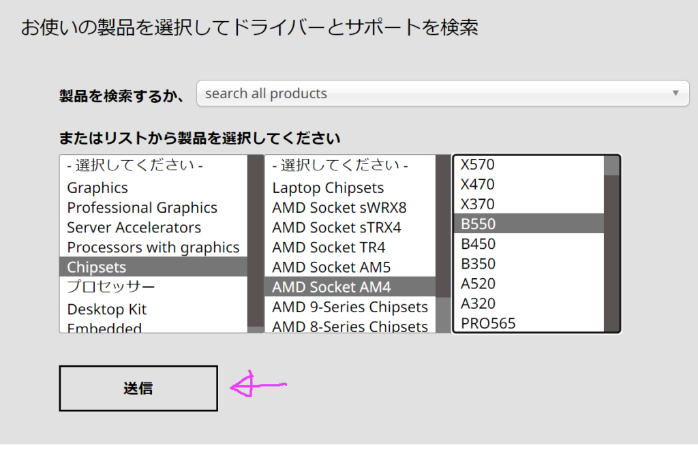This screenshot has height=467, width=698.
Task: Select PRO565 chipset
Action: coord(529,322)
